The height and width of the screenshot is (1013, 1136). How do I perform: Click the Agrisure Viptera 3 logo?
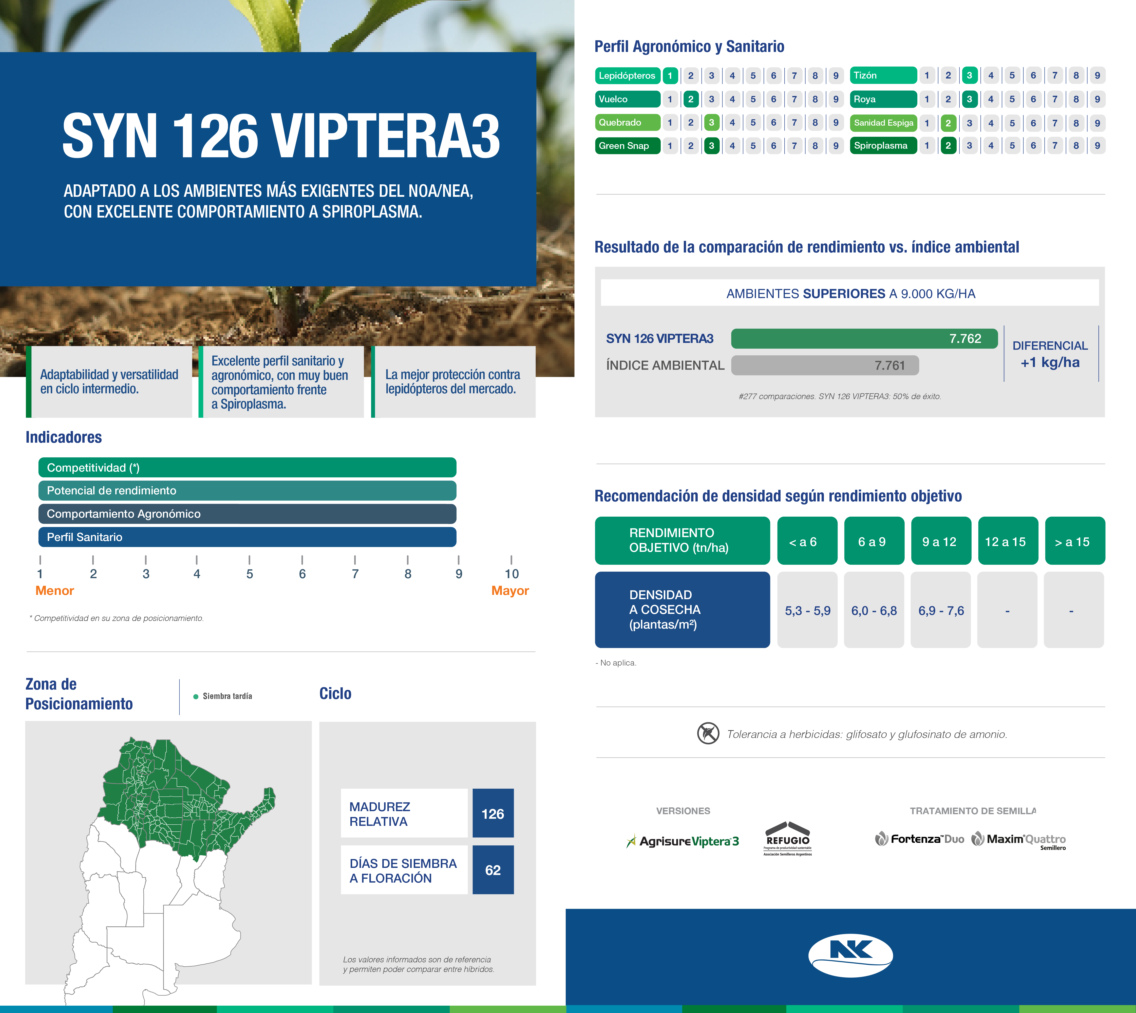tap(683, 841)
